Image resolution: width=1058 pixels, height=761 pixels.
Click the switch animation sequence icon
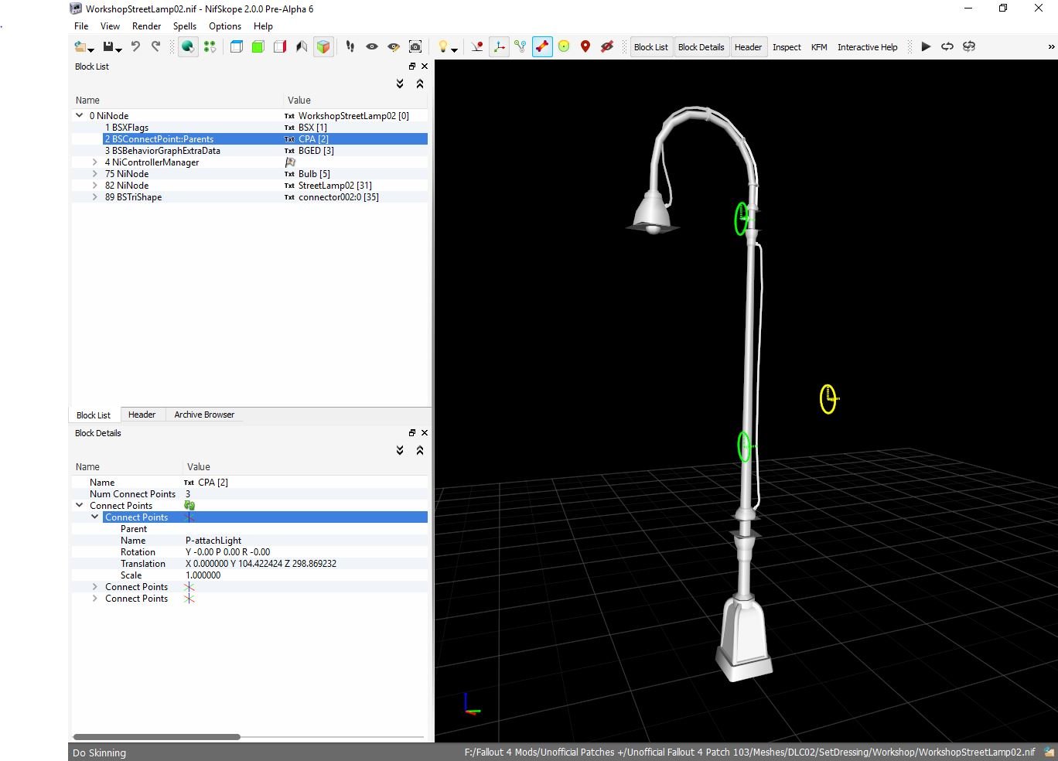pyautogui.click(x=969, y=47)
